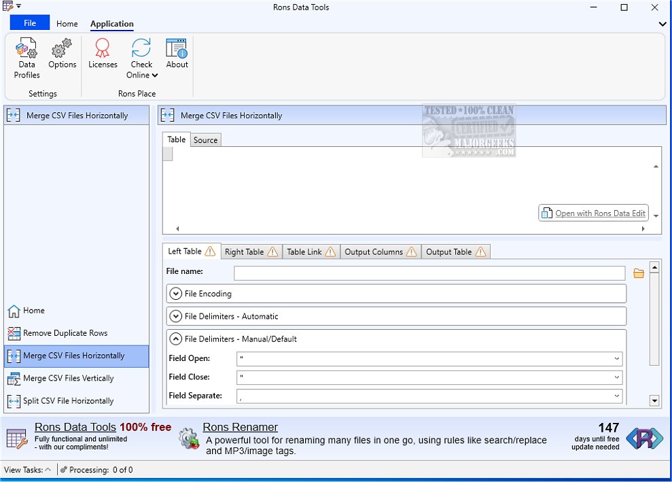Open the Output Columns tab

click(381, 252)
